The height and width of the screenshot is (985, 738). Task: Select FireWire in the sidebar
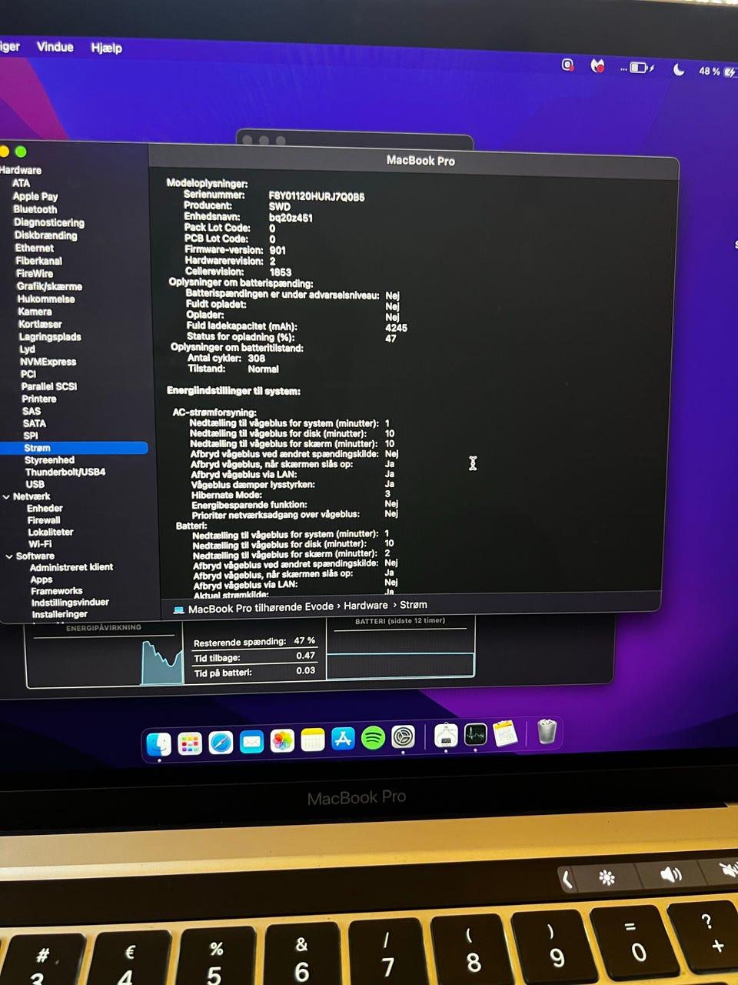35,273
